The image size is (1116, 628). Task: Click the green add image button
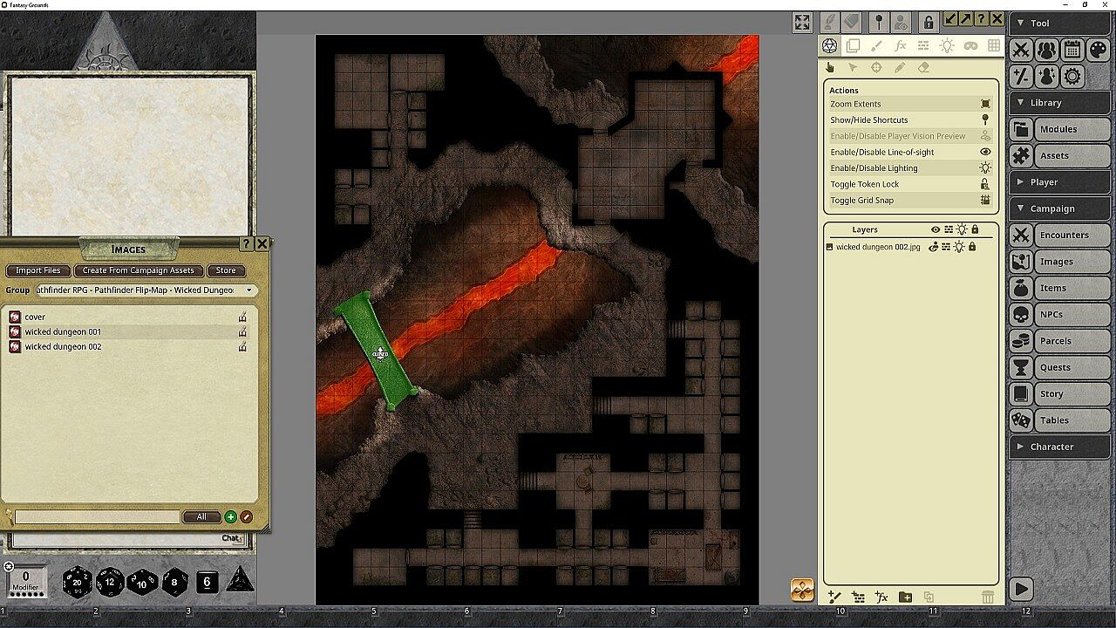click(x=231, y=517)
